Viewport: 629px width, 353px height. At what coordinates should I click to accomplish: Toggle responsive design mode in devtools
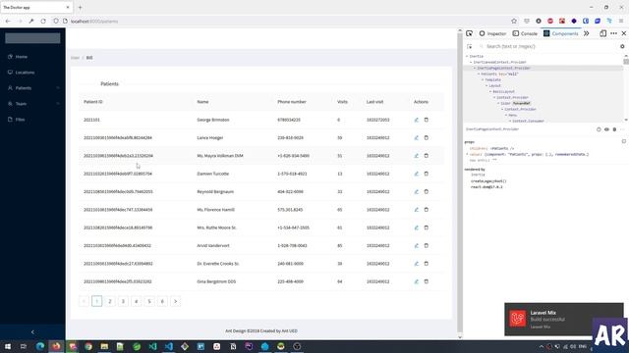click(602, 33)
